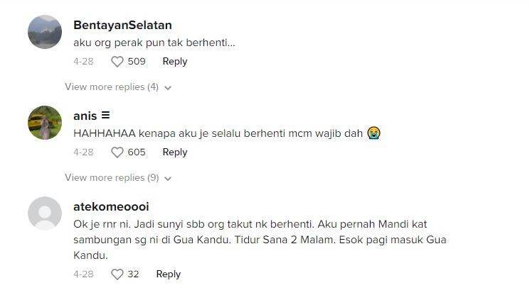The image size is (530, 295).
Task: Like atekomeoooi's comment using heart
Action: [x=117, y=274]
